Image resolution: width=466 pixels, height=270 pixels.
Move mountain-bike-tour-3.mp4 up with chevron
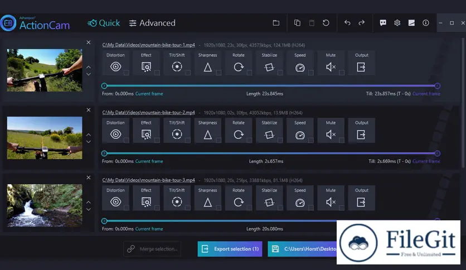coord(89,202)
